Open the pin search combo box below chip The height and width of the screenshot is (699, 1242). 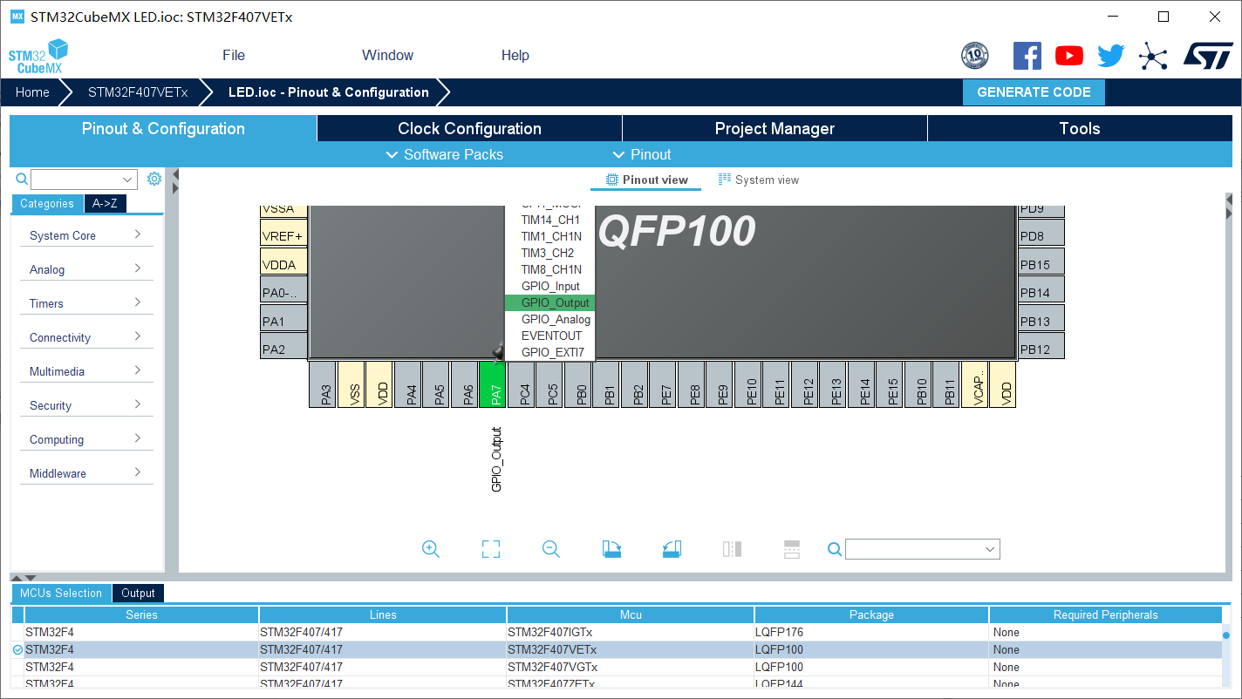click(x=923, y=549)
